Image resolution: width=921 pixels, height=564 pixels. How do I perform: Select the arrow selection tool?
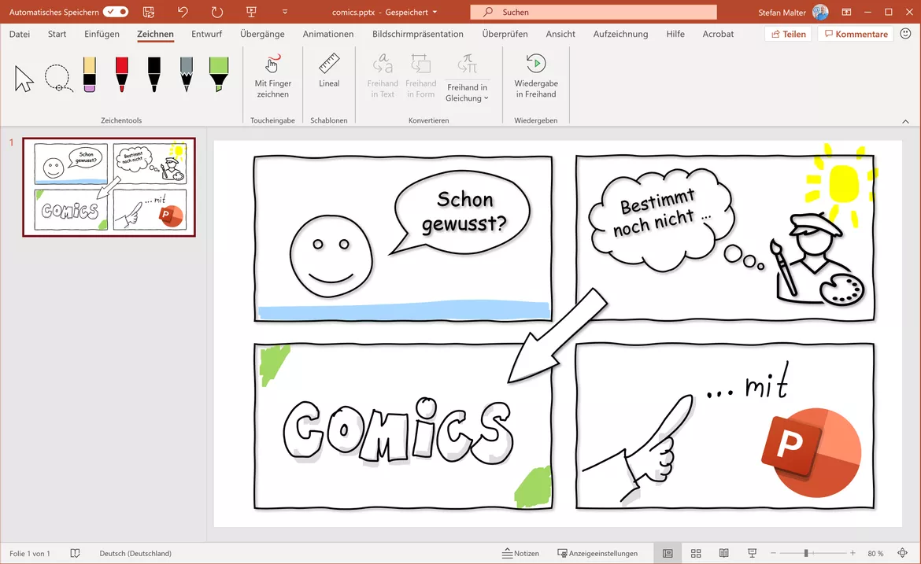click(x=24, y=79)
